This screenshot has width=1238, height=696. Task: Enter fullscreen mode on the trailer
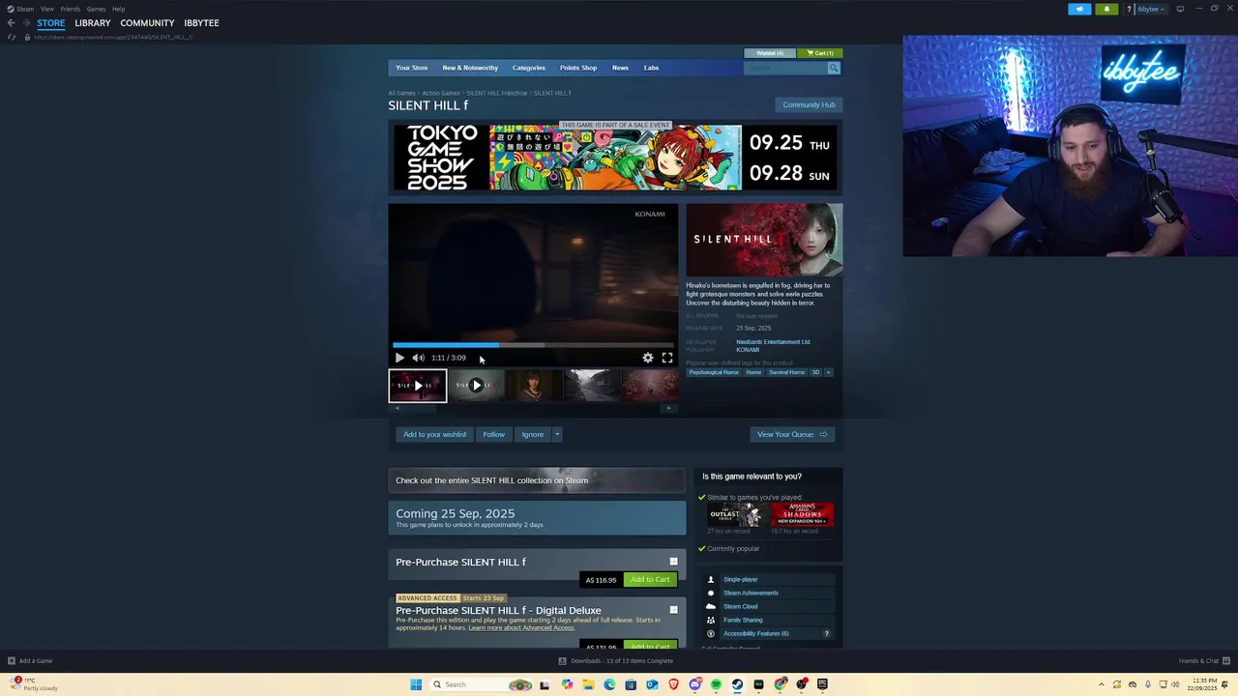(667, 358)
